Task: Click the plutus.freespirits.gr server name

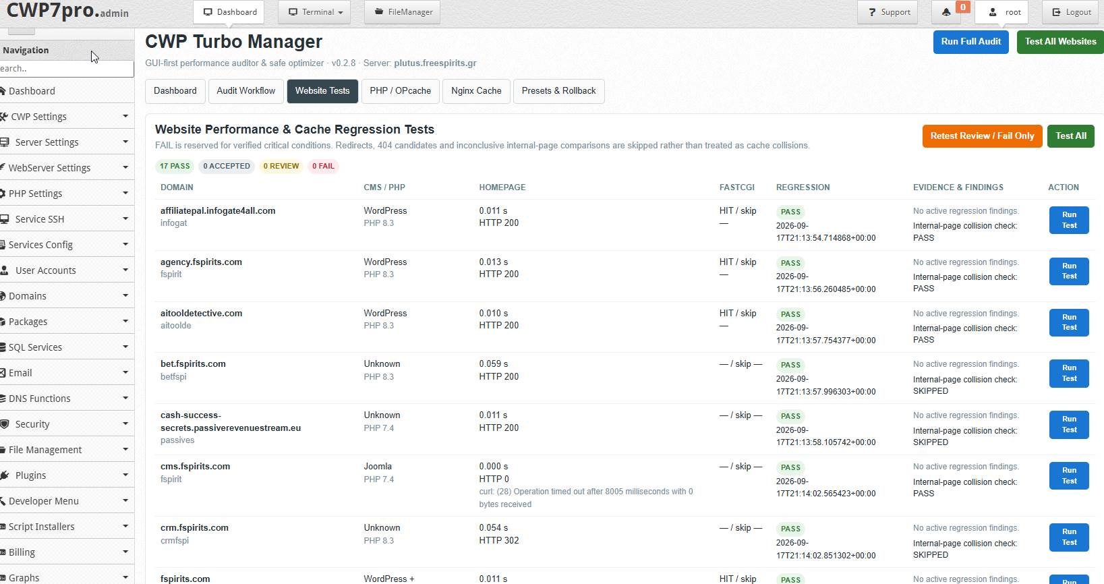Action: [435, 63]
